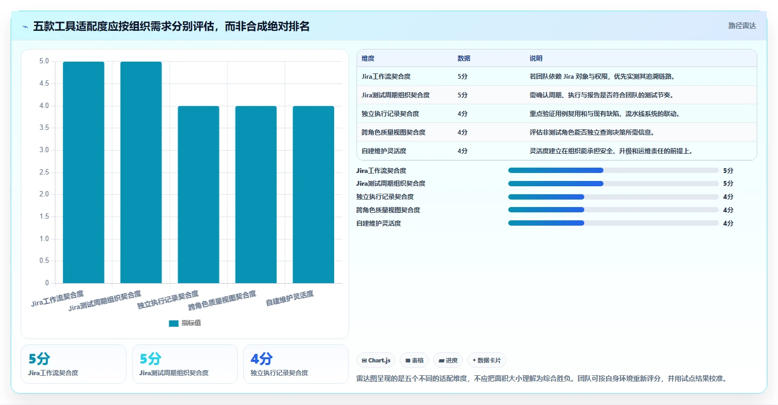The height and width of the screenshot is (405, 778).
Task: Click the 5分 cell in Jira工作流契合度 row
Action: click(x=462, y=77)
